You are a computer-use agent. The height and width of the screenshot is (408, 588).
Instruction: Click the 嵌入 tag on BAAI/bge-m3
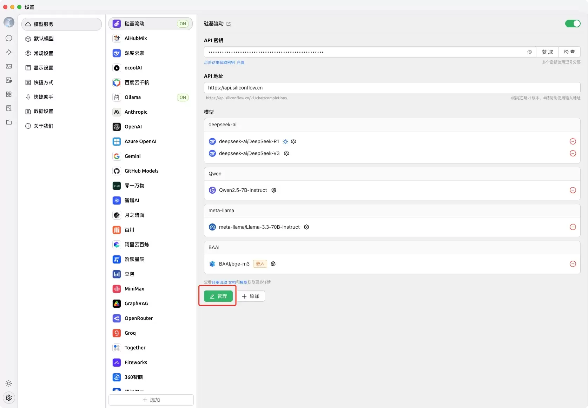(260, 264)
